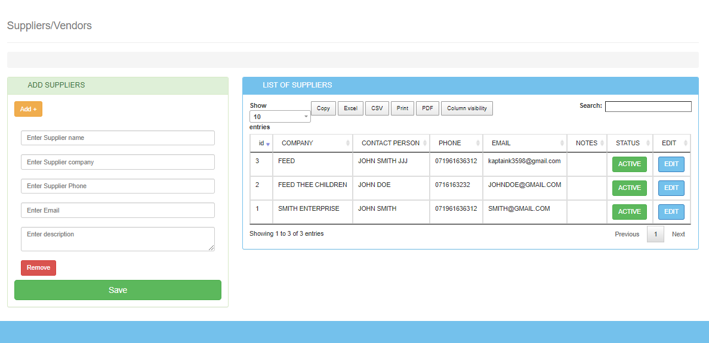Export supplier list to Excel

coord(350,108)
